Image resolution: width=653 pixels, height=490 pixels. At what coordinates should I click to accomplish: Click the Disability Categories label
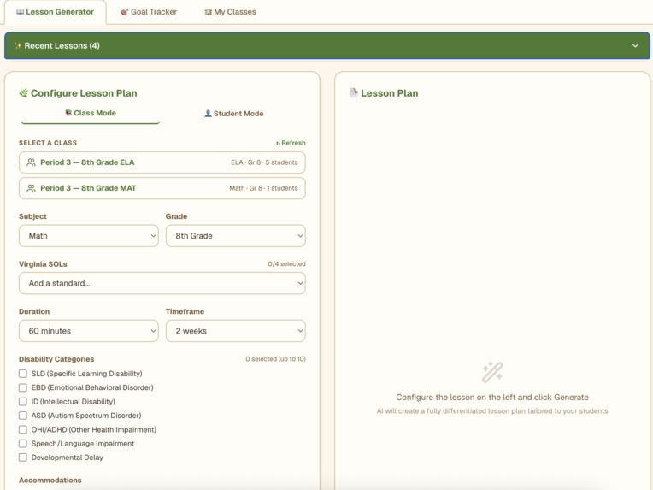pyautogui.click(x=56, y=359)
